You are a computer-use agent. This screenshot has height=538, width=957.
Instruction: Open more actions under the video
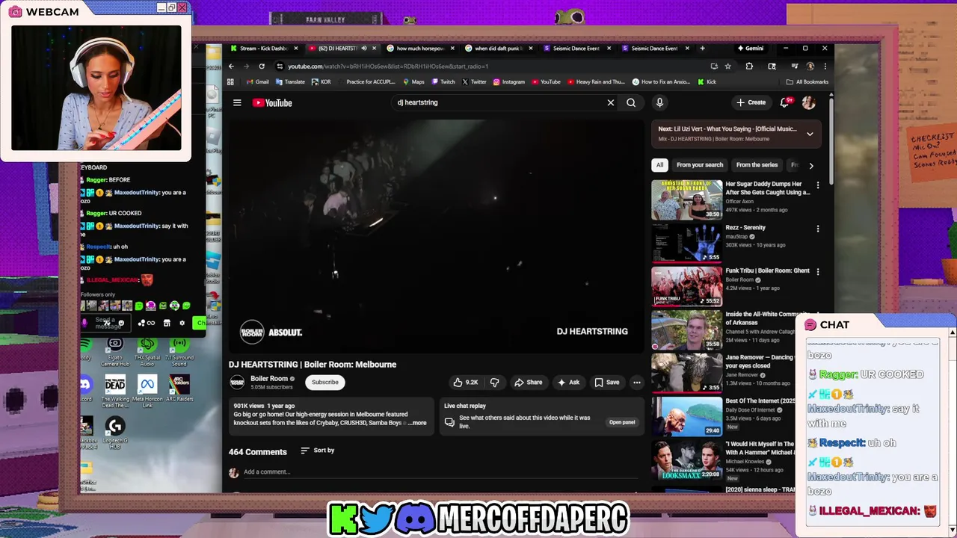pos(637,382)
